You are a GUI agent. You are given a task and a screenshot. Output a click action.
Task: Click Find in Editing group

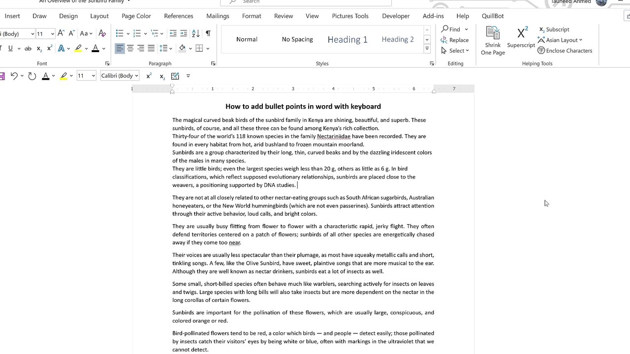451,29
